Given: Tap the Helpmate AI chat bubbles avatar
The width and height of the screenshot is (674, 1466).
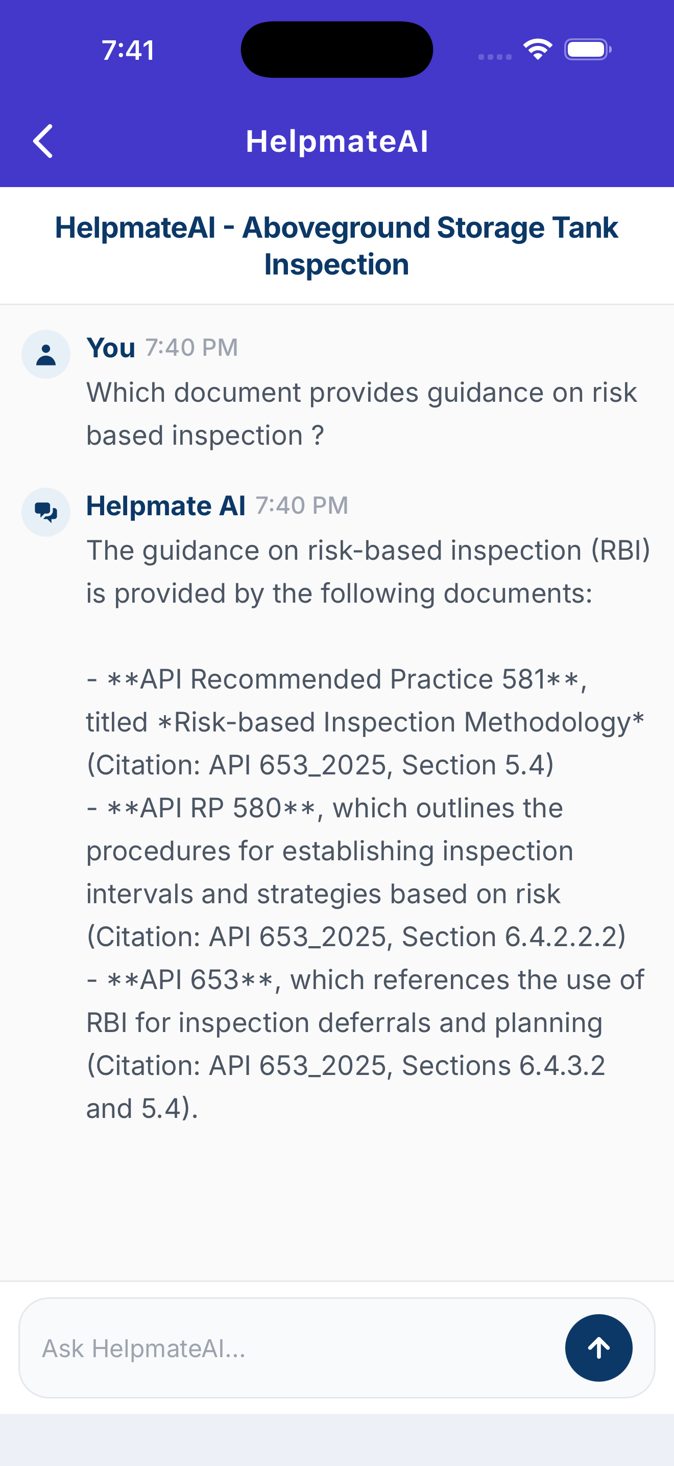Looking at the screenshot, I should [x=46, y=512].
